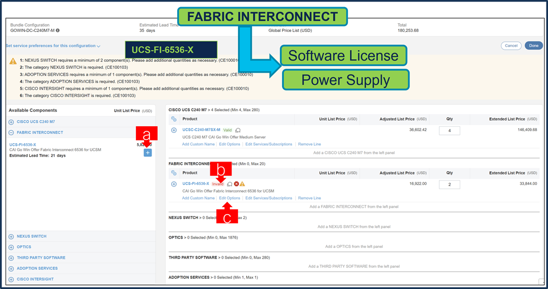Add Custom Name for UCSC-C240-M7SX-M
Viewport: 548px width, 289px height.
pos(198,144)
